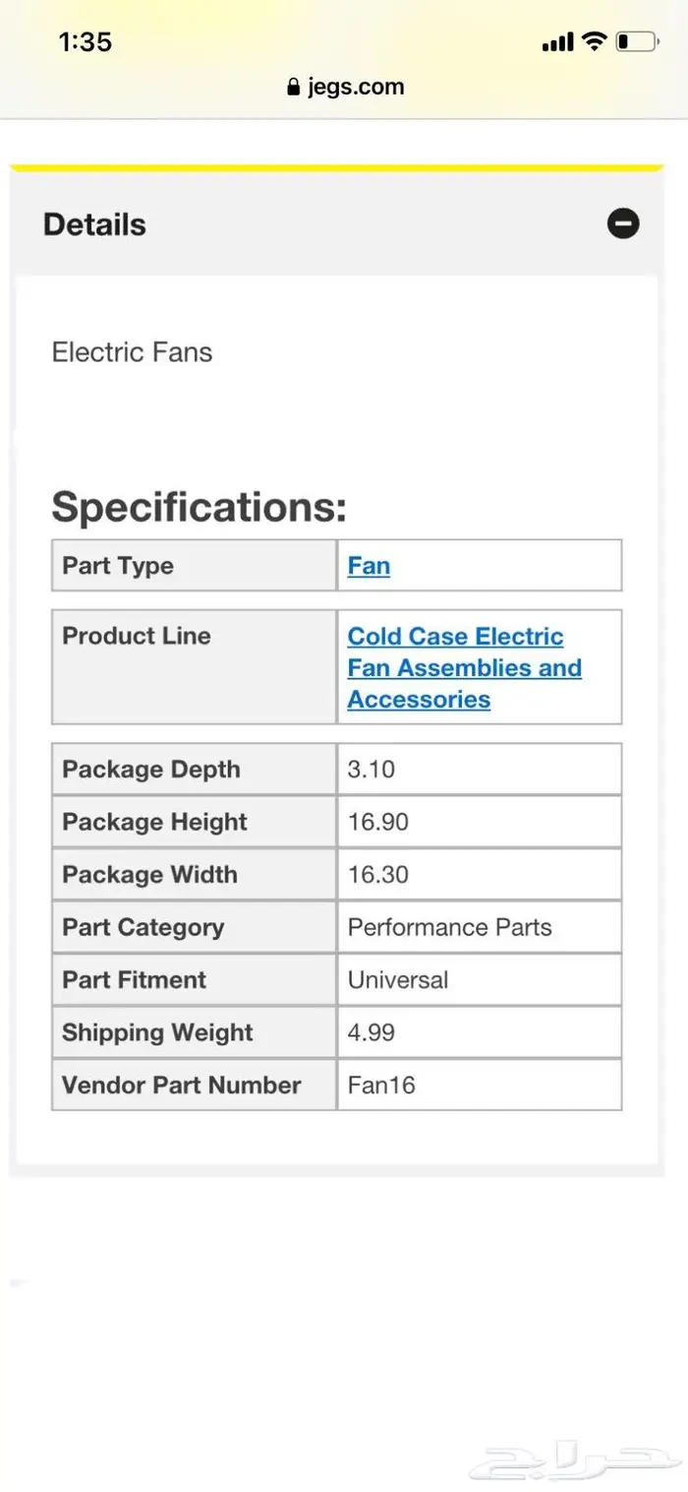Screen dimensions: 688x1492
Task: Open the Fan part type link
Action: pos(369,566)
